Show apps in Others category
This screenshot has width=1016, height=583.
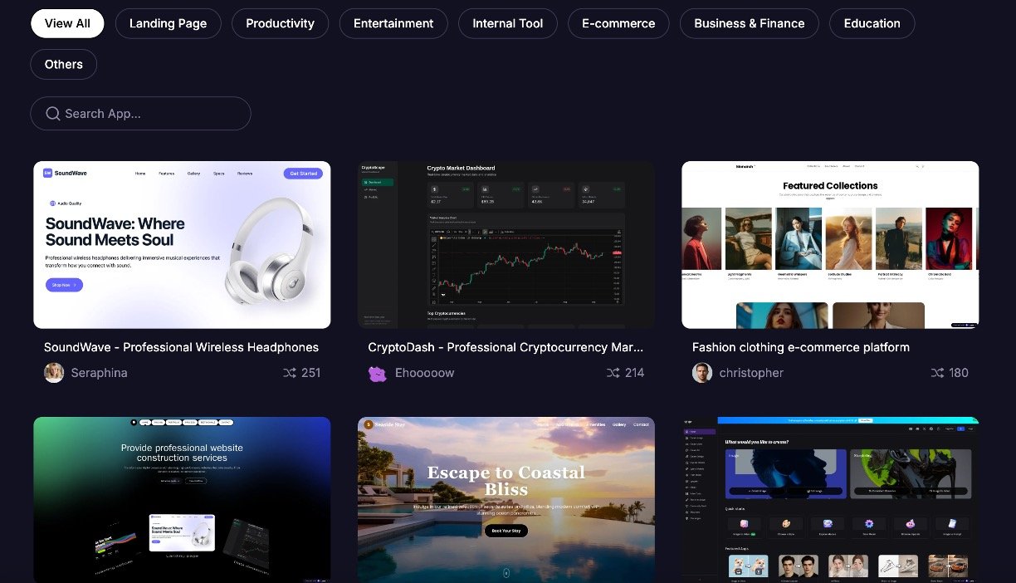[64, 64]
